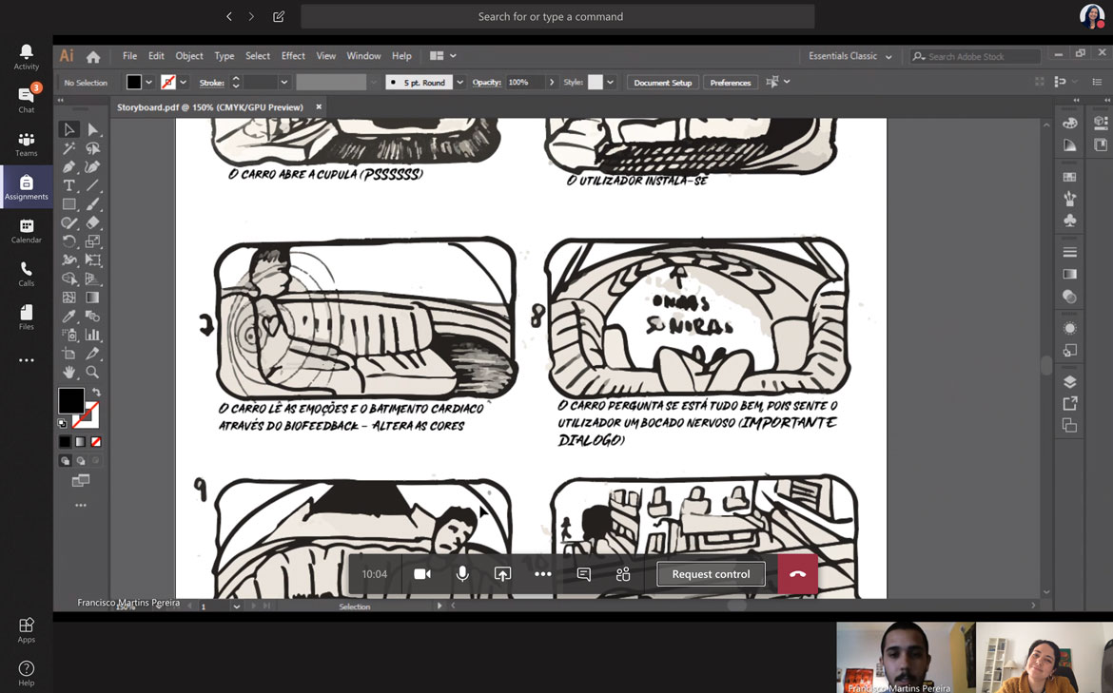The width and height of the screenshot is (1113, 693).
Task: Open the Files section in Teams
Action: point(26,318)
